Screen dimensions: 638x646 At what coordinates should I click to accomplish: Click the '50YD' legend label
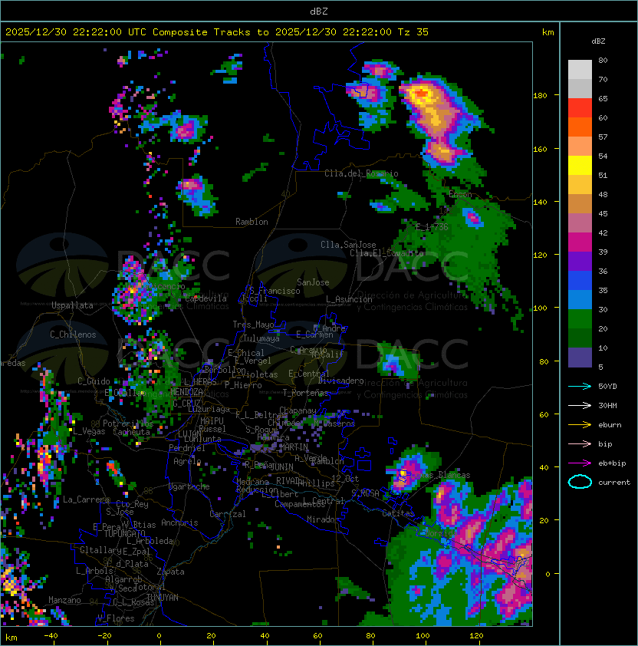[x=607, y=386]
